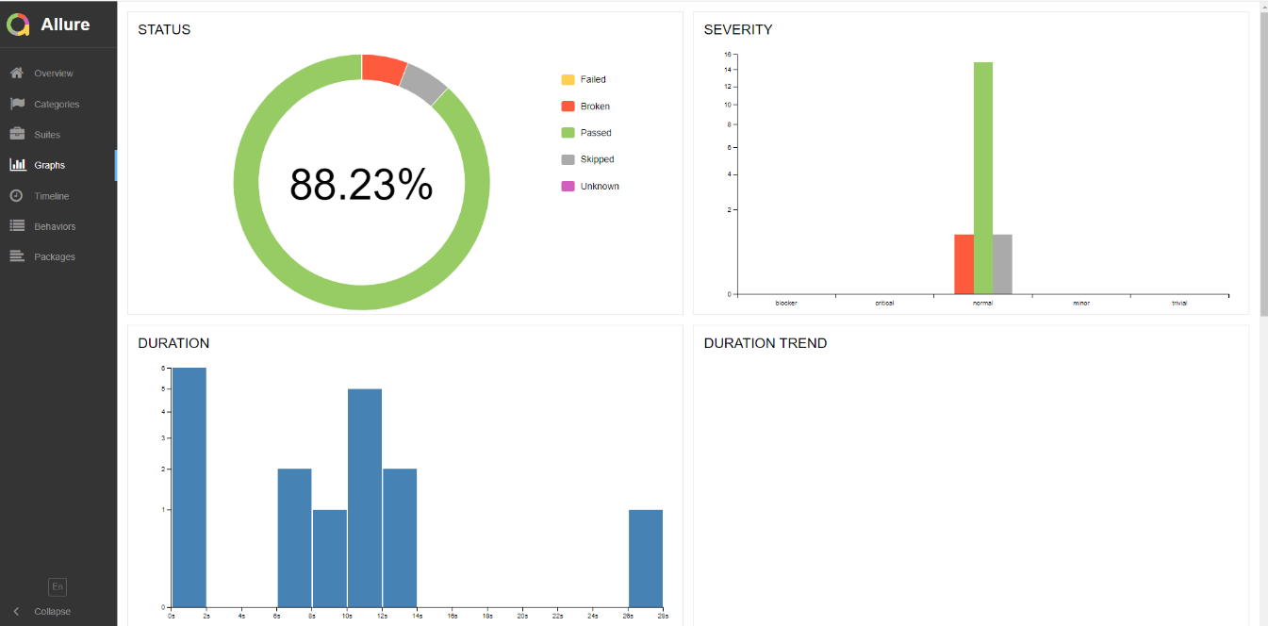Click the Overview home icon
This screenshot has width=1268, height=626.
(x=17, y=74)
